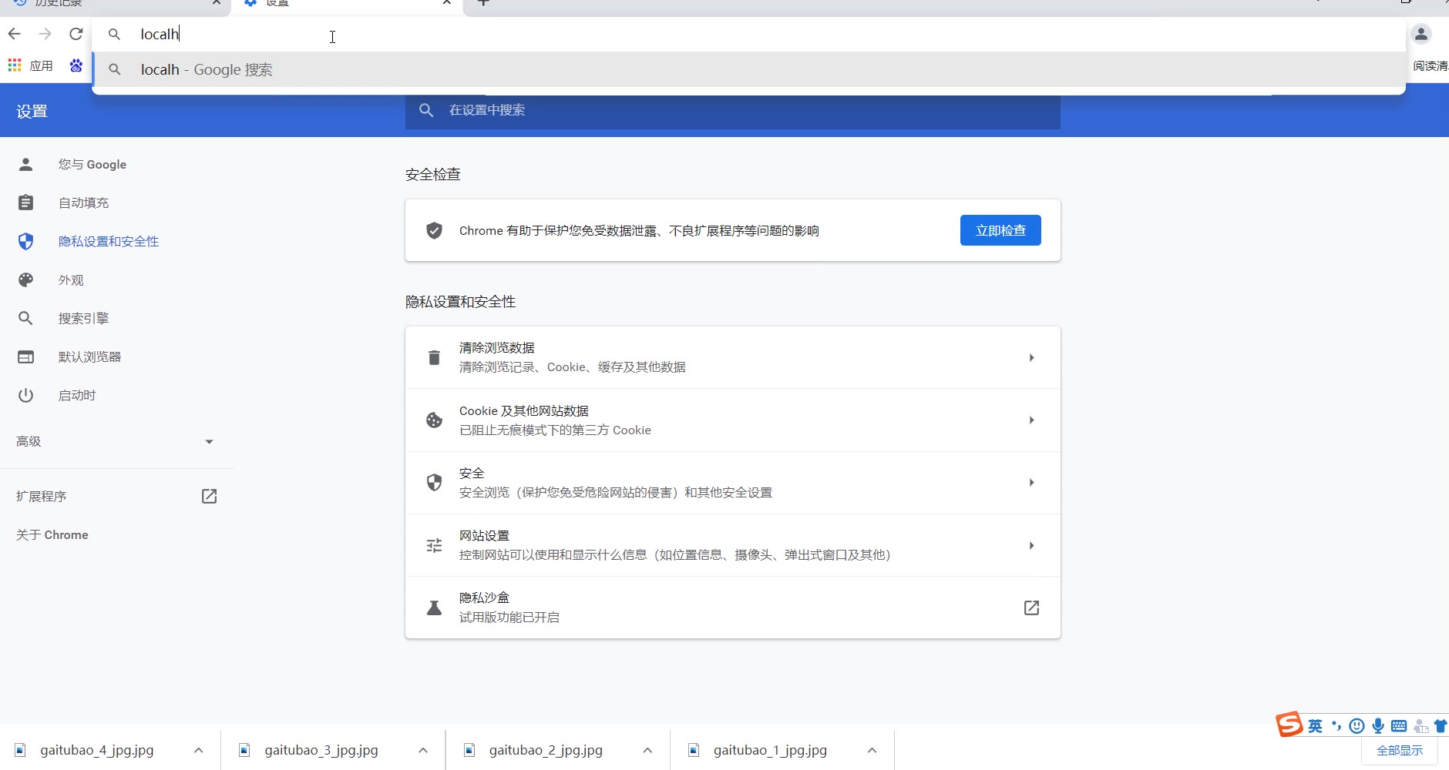1449x770 pixels.
Task: Open downloaded file gaitubao_1_jpg.jpg
Action: [x=770, y=750]
